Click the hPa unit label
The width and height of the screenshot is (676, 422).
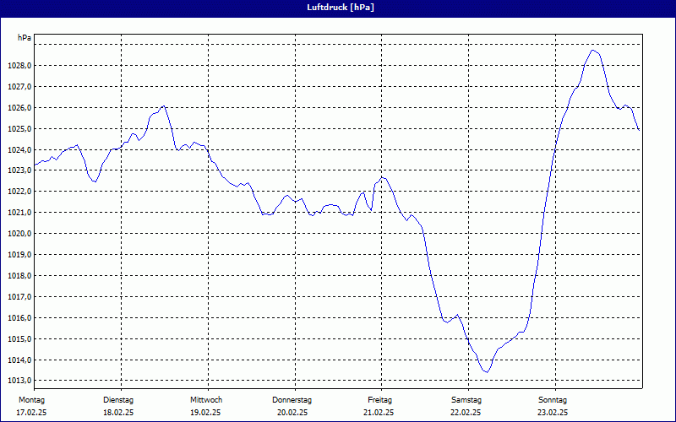tap(25, 38)
